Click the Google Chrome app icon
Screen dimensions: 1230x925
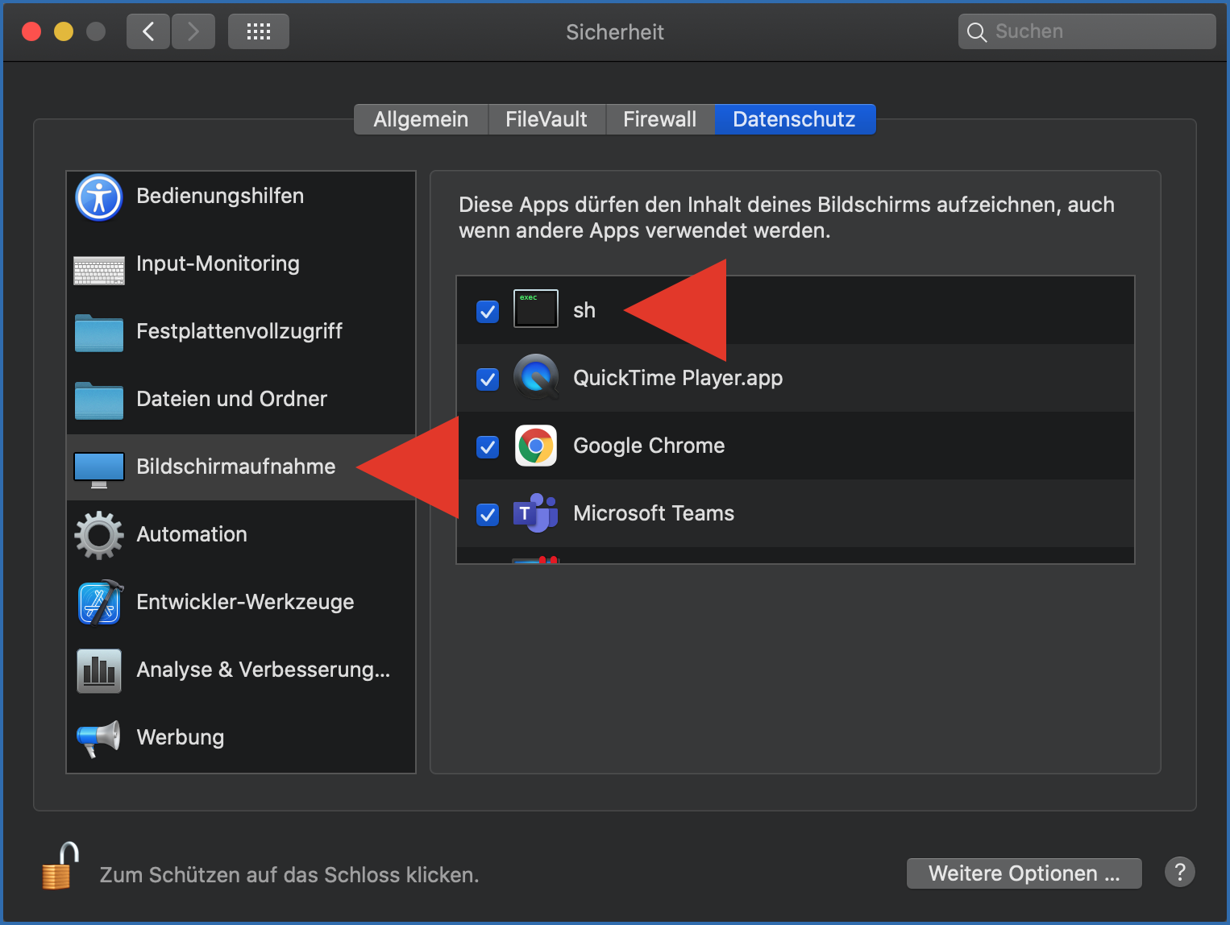click(536, 446)
